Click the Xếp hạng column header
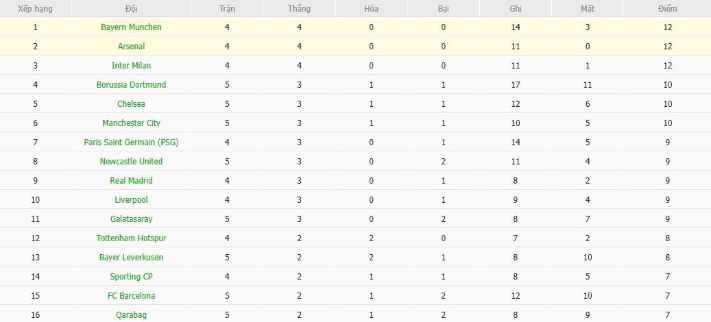 (35, 9)
